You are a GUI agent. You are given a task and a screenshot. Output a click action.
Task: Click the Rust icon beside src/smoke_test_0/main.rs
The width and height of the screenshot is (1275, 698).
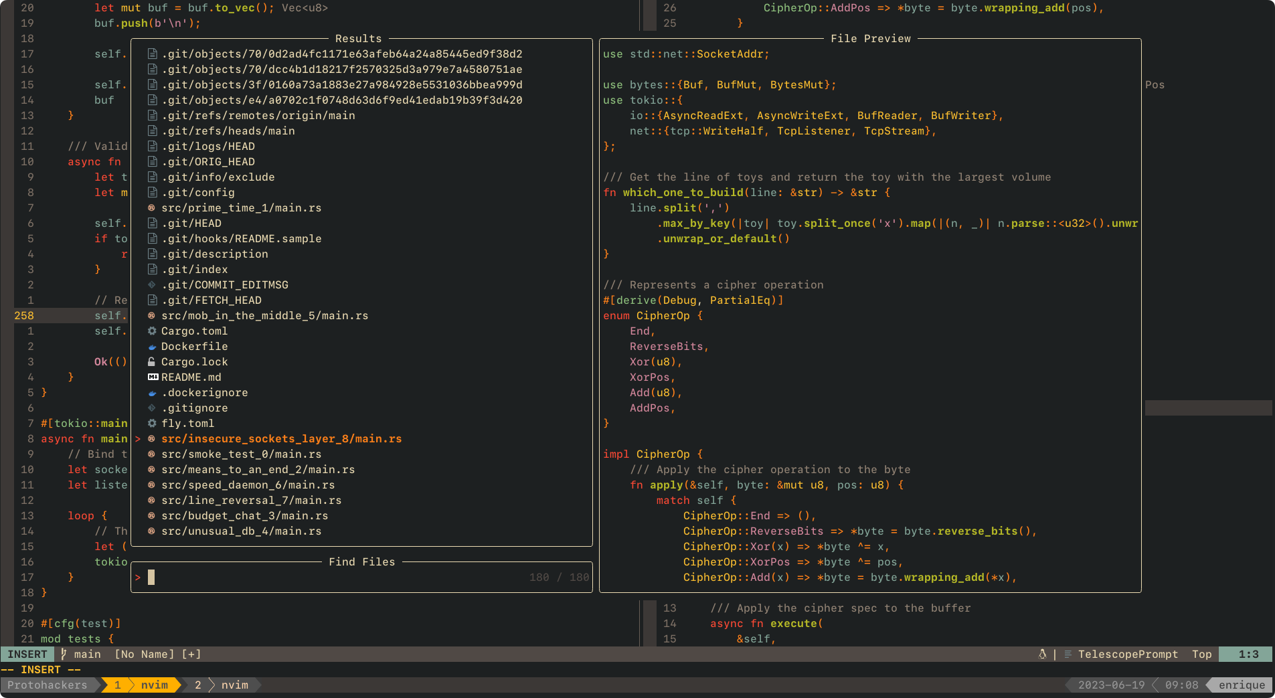click(x=152, y=454)
